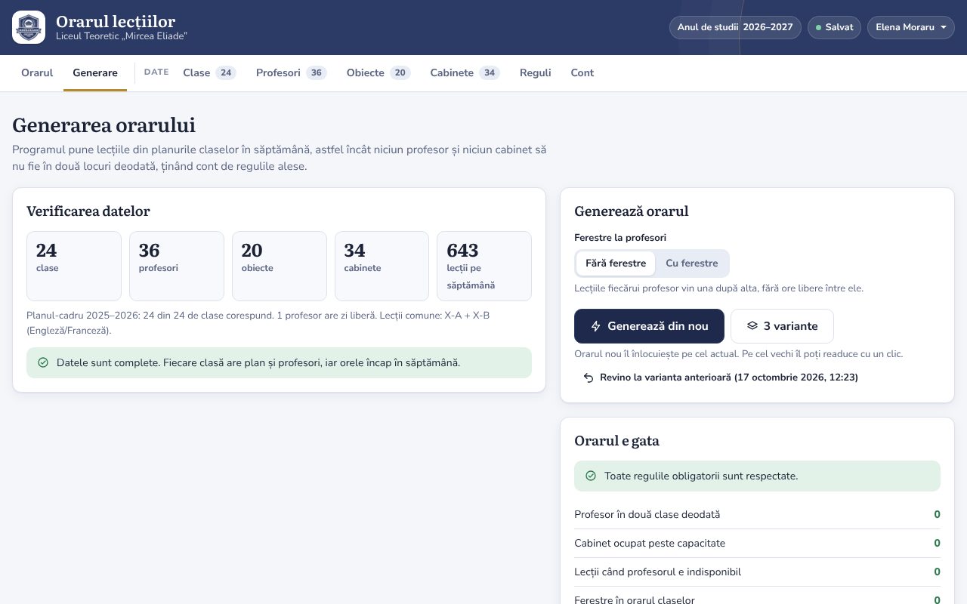
Task: Switch to the Generare tab
Action: (x=95, y=73)
